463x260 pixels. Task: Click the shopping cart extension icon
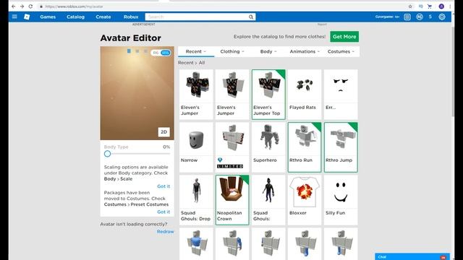click(x=430, y=6)
